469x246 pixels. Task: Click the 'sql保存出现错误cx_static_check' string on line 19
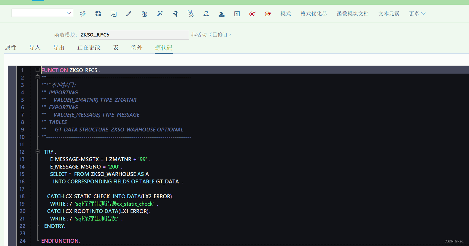[x=114, y=204]
